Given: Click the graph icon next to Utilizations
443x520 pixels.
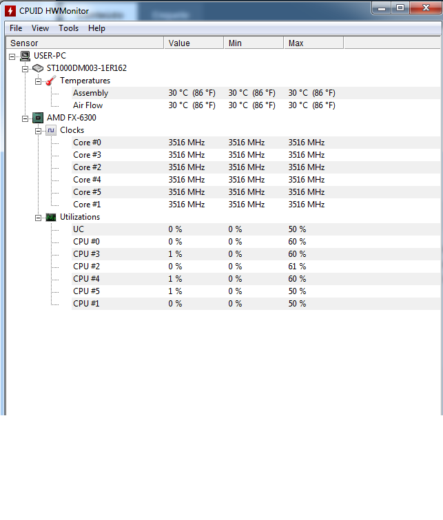Looking at the screenshot, I should (51, 217).
